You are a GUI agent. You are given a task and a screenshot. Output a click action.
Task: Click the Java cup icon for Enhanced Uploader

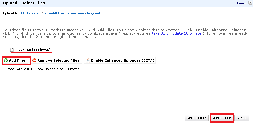click(x=88, y=60)
